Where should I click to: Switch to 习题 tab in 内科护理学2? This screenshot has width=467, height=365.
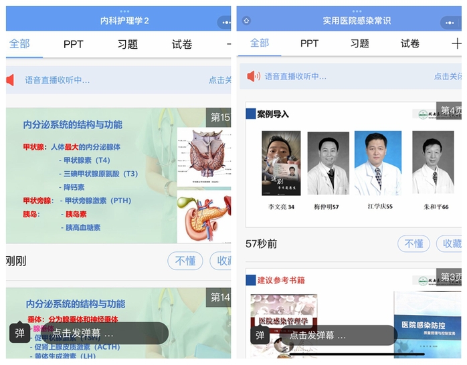click(x=128, y=44)
